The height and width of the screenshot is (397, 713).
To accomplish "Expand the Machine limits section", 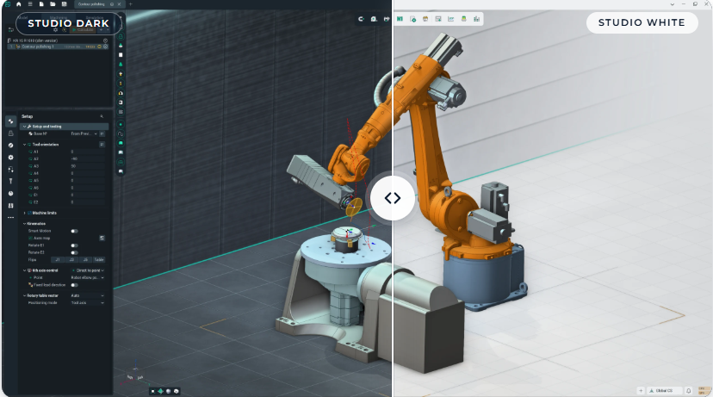I will 25,213.
